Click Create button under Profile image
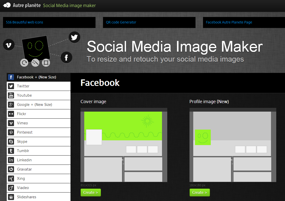The height and width of the screenshot is (201, 285). pos(199,193)
